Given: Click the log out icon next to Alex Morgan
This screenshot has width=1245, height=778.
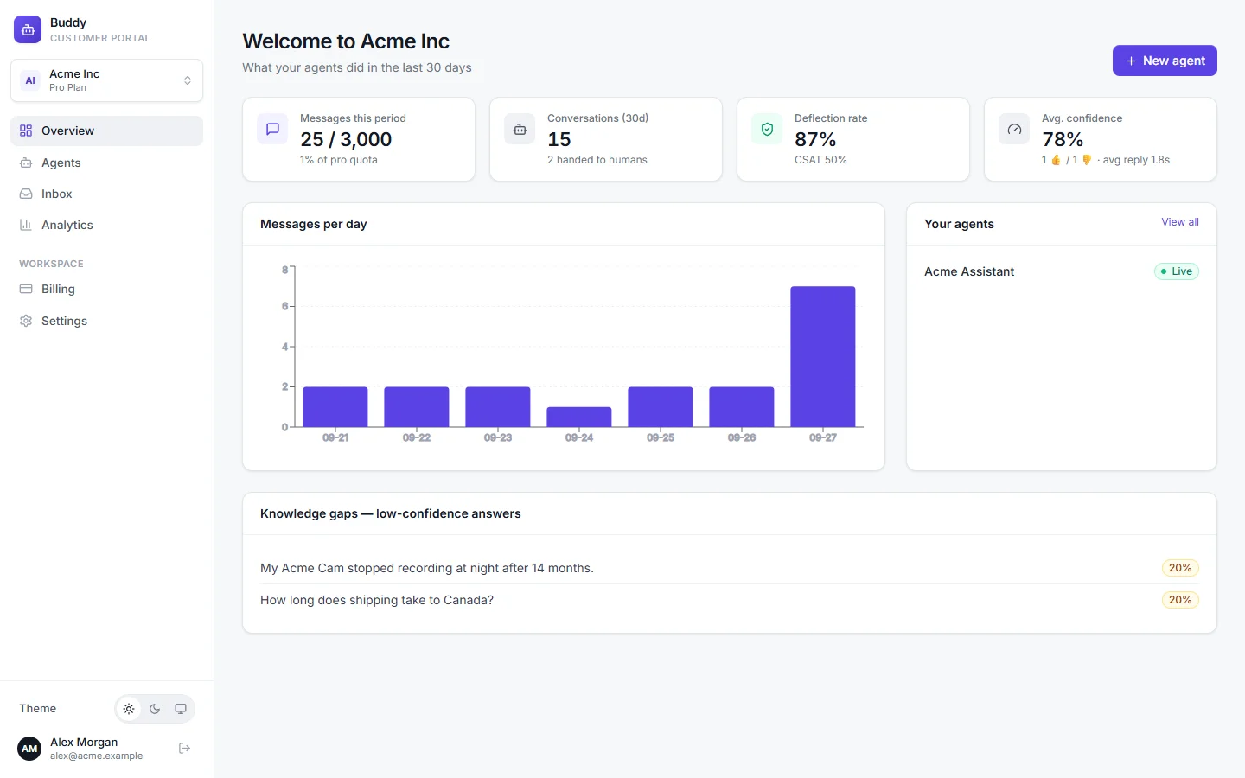Looking at the screenshot, I should pyautogui.click(x=184, y=749).
